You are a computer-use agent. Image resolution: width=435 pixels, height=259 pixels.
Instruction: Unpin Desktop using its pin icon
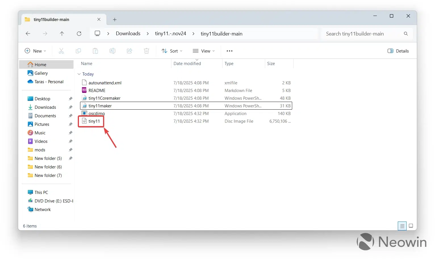[x=70, y=99]
